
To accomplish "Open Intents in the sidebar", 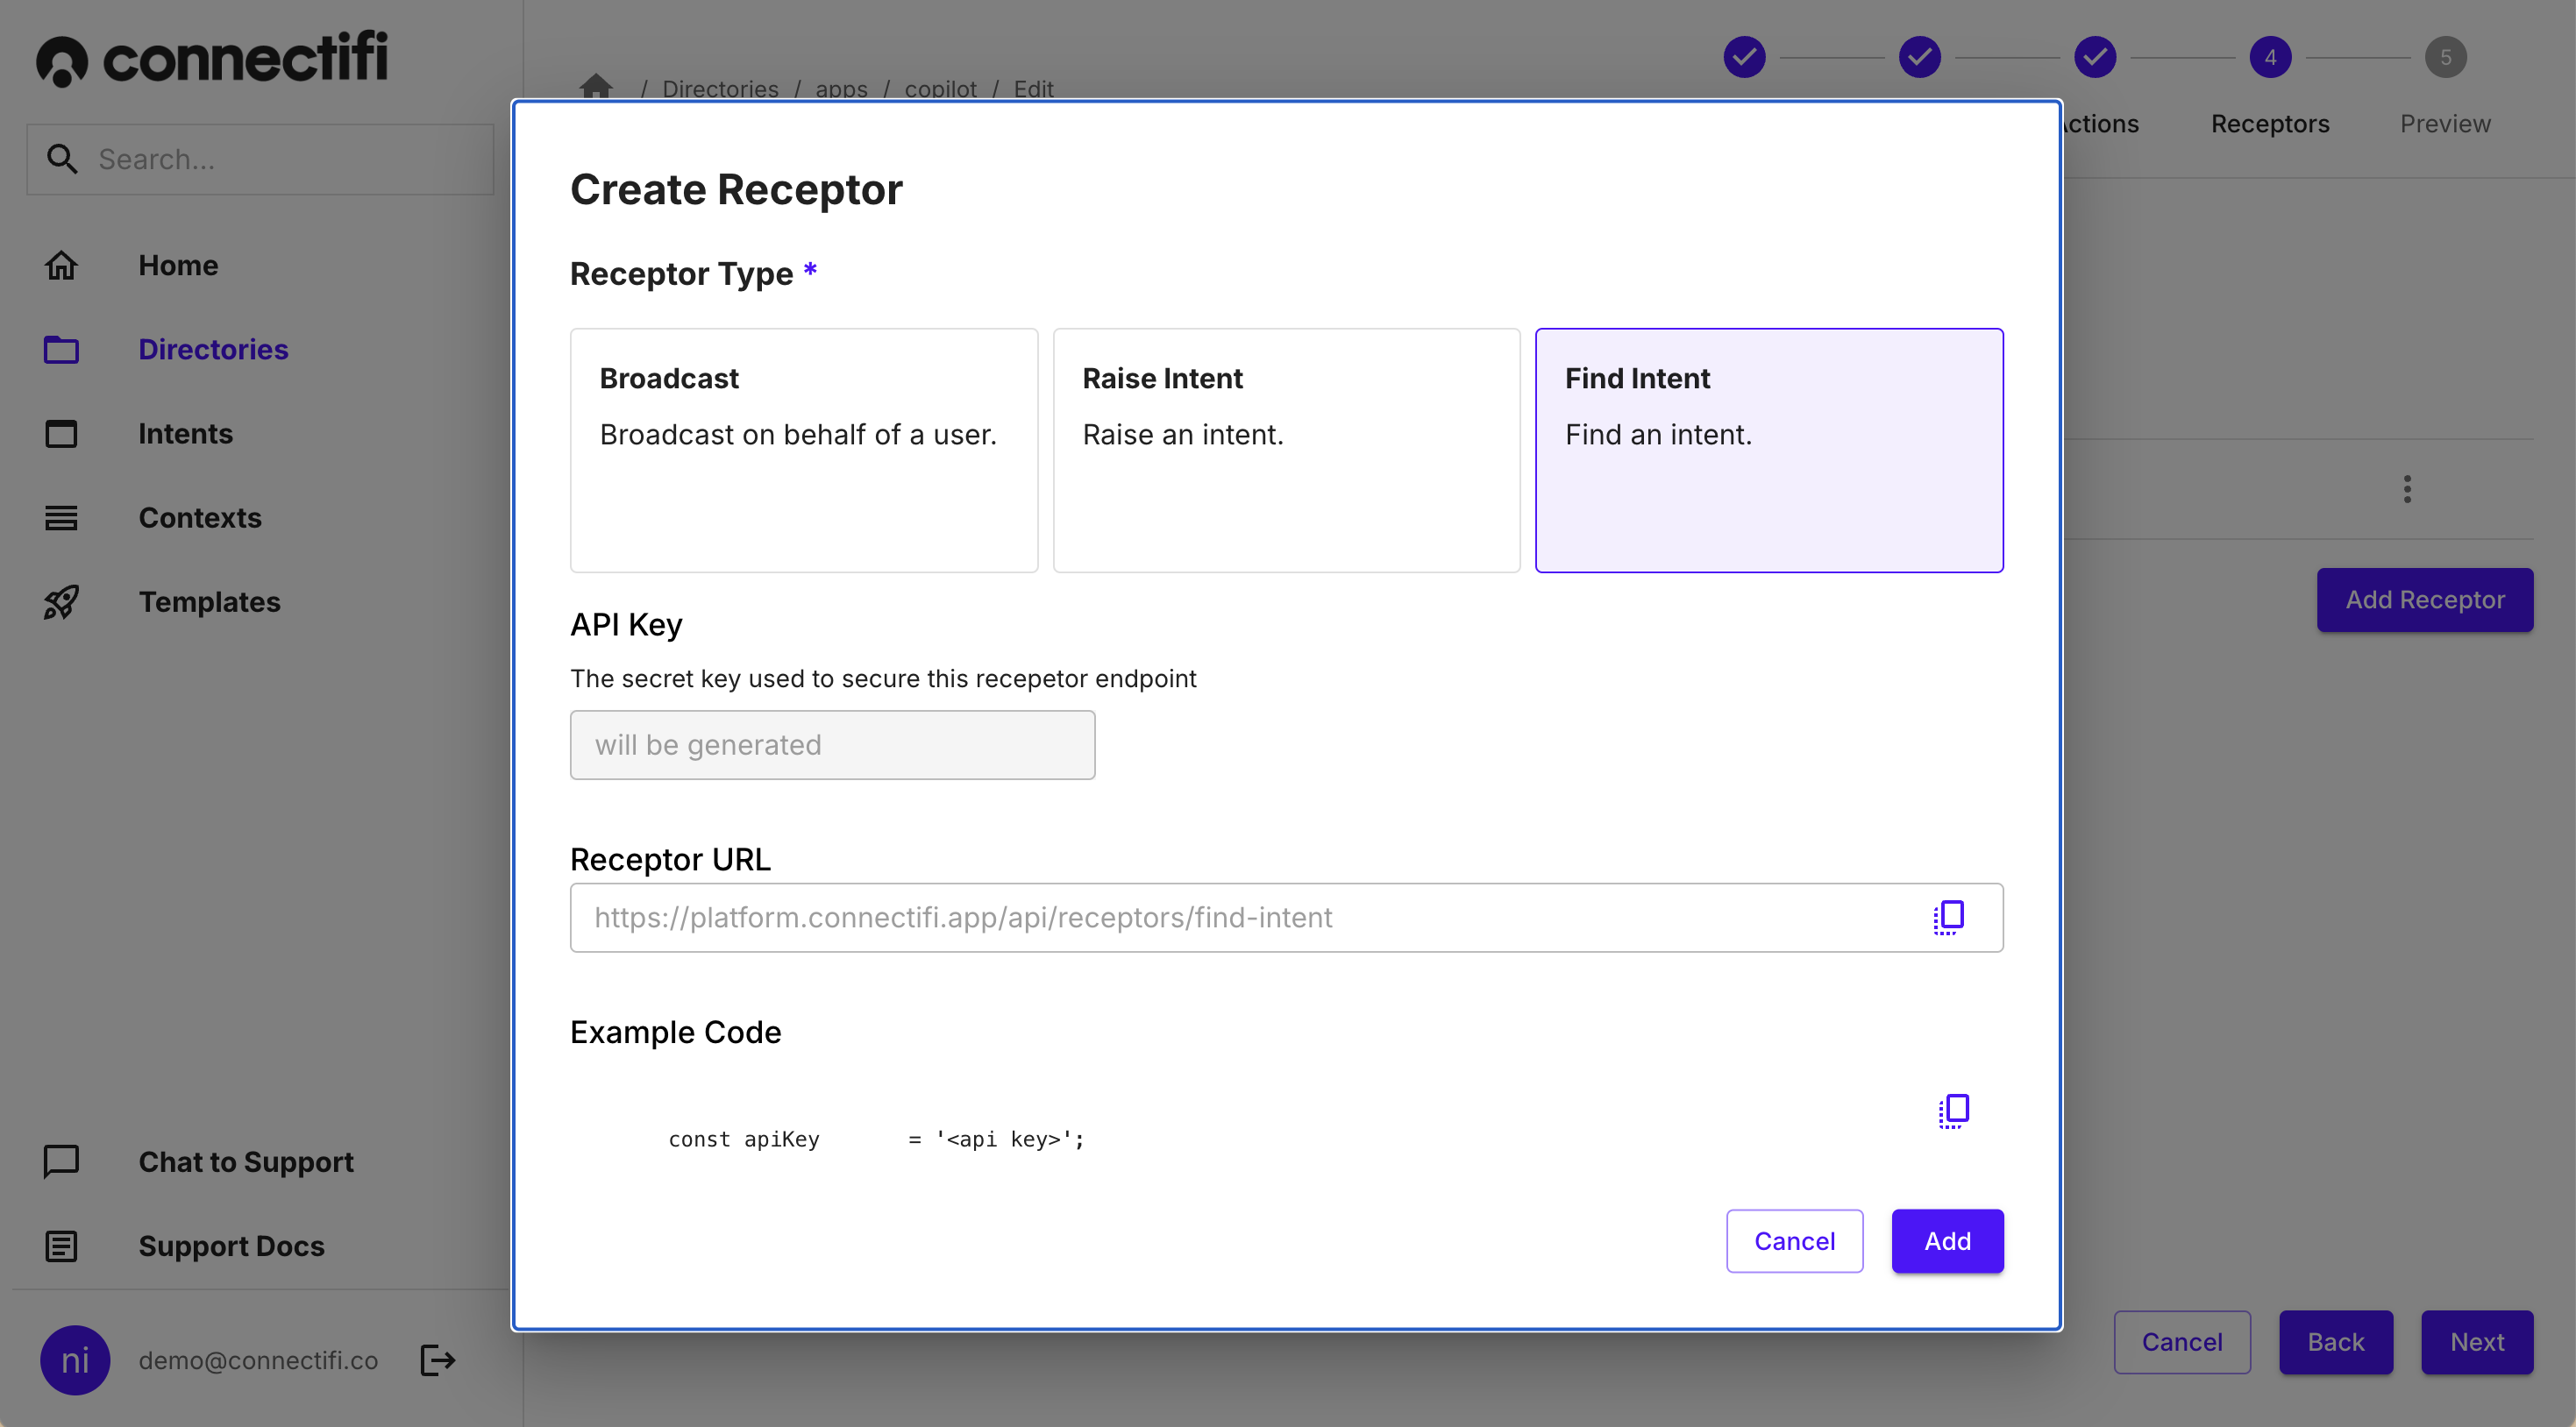I will click(185, 433).
